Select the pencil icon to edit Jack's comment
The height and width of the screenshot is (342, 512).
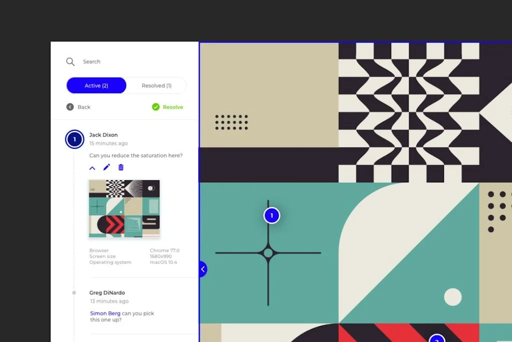coord(106,167)
